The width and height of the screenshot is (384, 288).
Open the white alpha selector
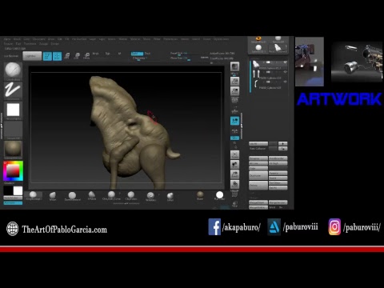[x=13, y=110]
